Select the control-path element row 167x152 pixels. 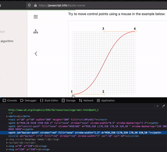pos(83,128)
